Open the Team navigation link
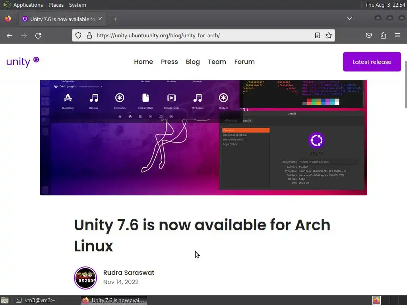 pyautogui.click(x=217, y=62)
